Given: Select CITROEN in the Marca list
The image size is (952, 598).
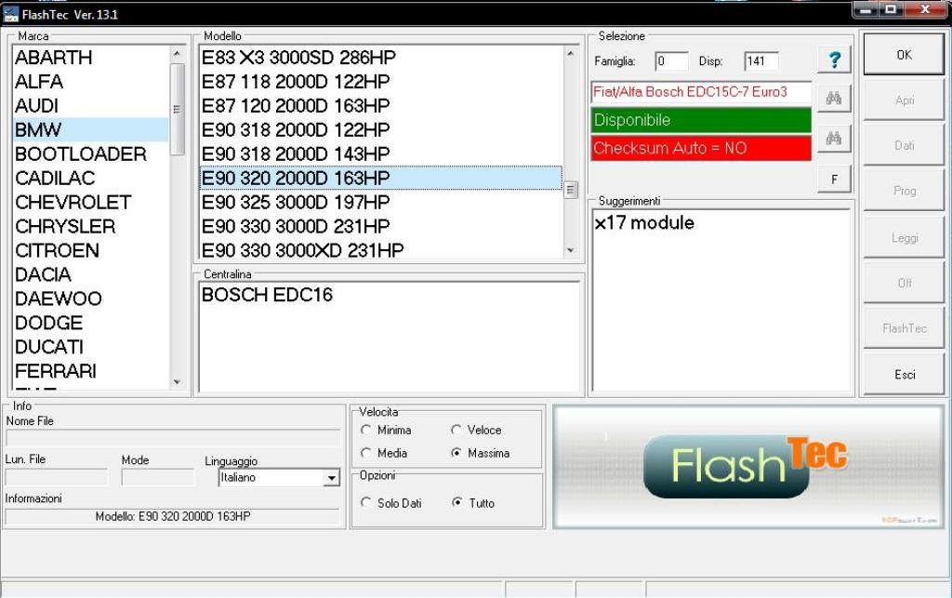Looking at the screenshot, I should (90, 250).
